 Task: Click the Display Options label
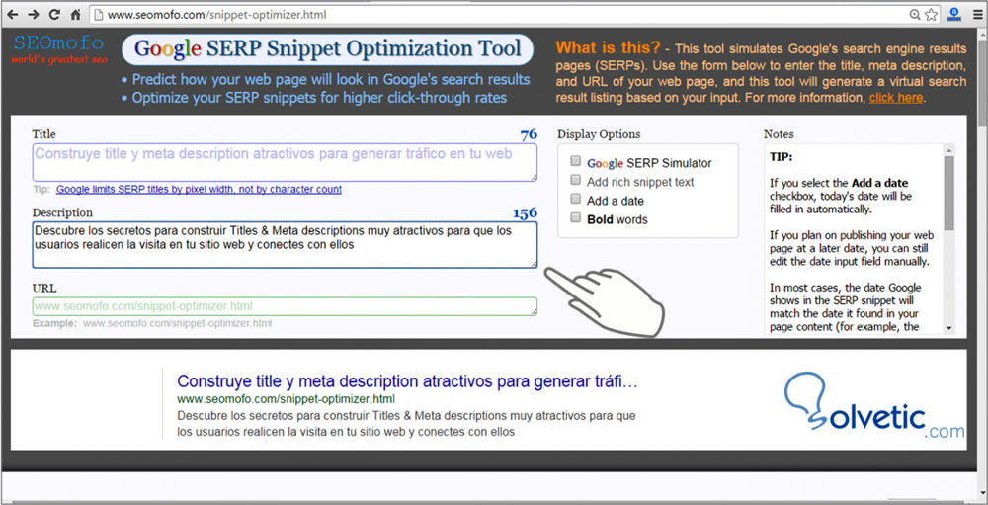tap(599, 134)
